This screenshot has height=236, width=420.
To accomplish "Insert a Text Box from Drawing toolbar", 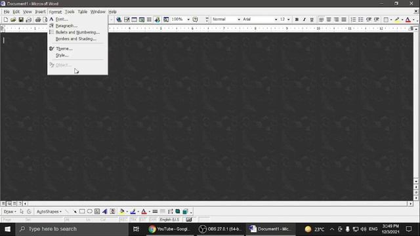I will [97, 211].
